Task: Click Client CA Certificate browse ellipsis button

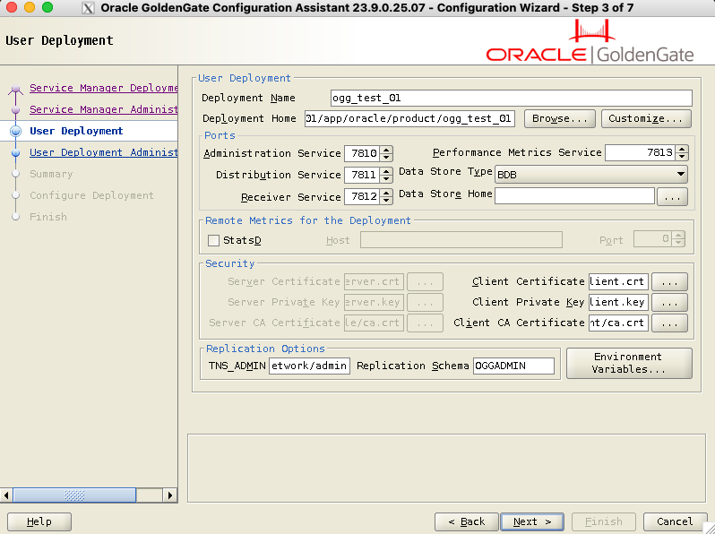Action: tap(668, 323)
